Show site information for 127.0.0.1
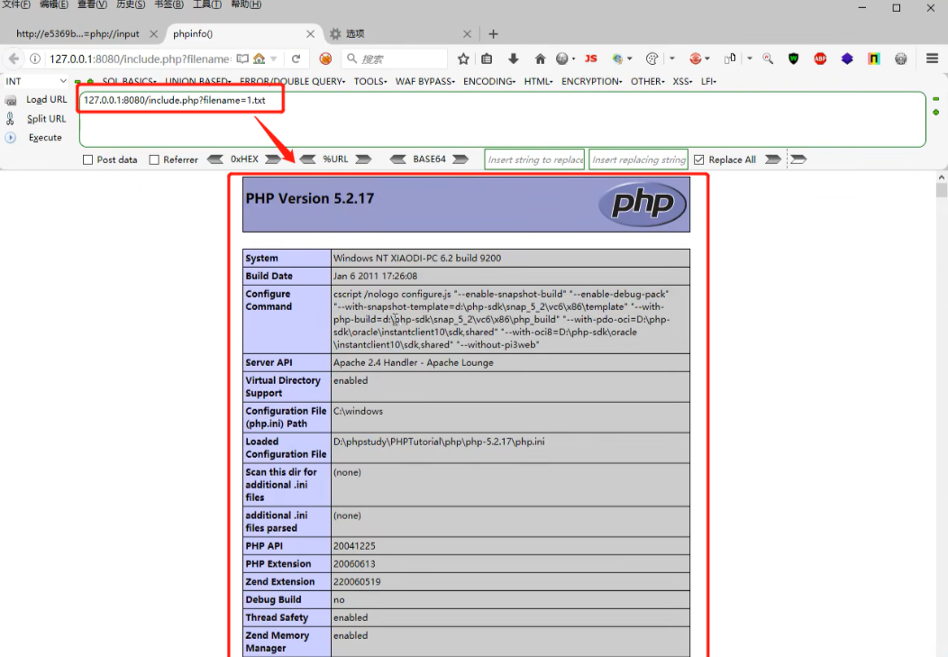 click(35, 59)
